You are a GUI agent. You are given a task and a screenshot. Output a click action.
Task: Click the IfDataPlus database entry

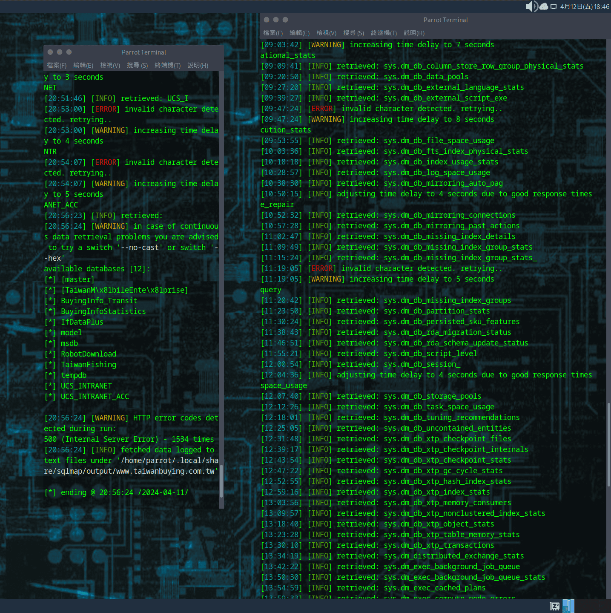(74, 322)
